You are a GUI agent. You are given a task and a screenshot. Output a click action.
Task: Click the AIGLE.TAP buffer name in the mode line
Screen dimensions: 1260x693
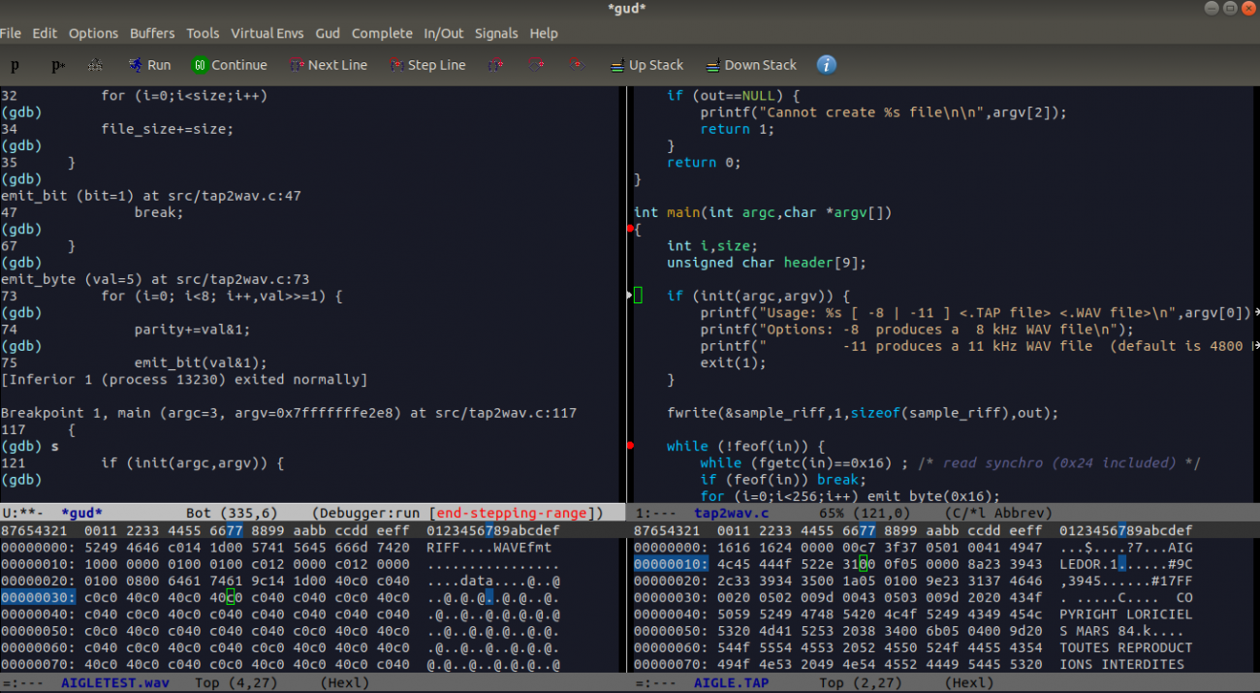[732, 682]
